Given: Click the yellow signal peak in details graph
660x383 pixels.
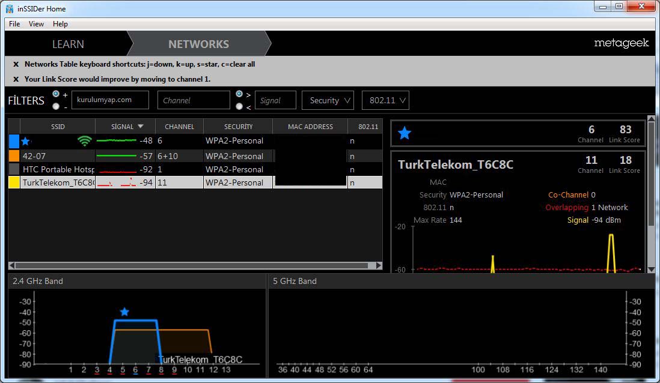Looking at the screenshot, I should click(x=611, y=253).
